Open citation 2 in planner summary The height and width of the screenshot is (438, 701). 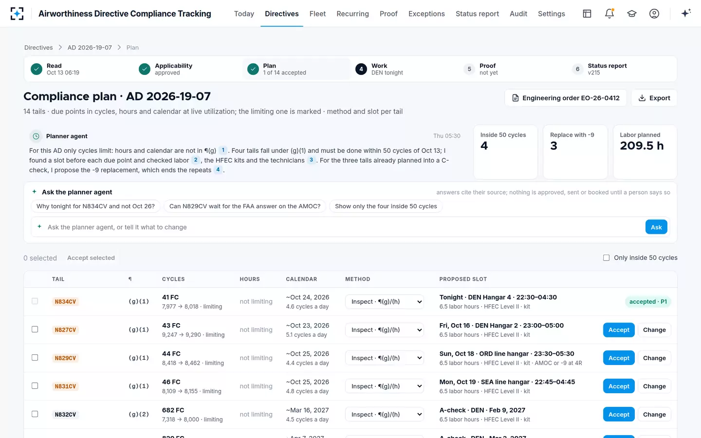click(196, 160)
